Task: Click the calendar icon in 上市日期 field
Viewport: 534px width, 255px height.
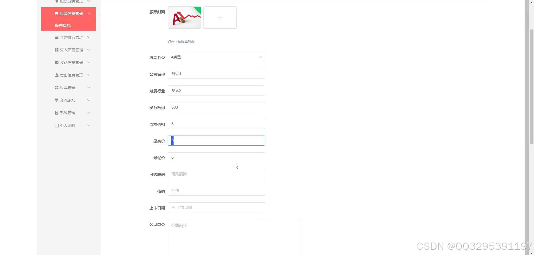Action: click(x=173, y=207)
